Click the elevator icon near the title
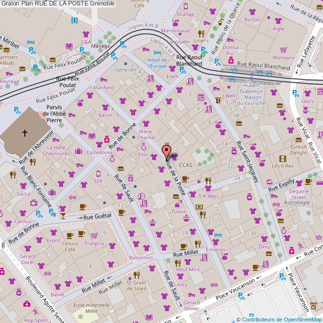323x323 pixels. click(x=75, y=20)
